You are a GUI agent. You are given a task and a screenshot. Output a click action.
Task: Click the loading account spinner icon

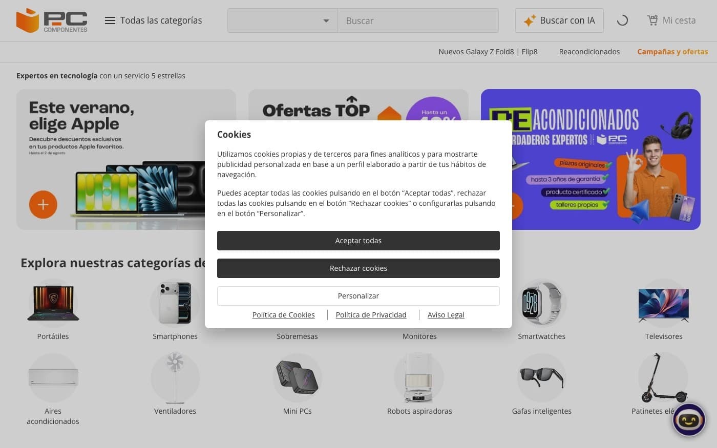click(622, 20)
